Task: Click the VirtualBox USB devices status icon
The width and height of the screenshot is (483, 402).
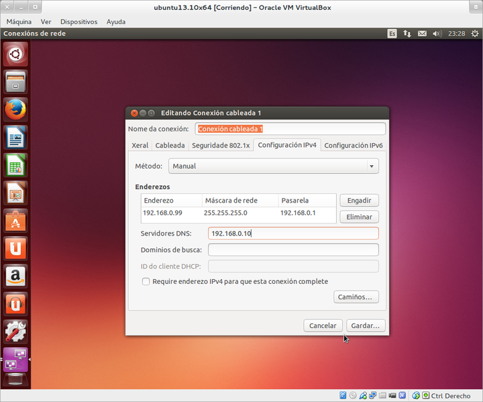Action: pyautogui.click(x=363, y=395)
